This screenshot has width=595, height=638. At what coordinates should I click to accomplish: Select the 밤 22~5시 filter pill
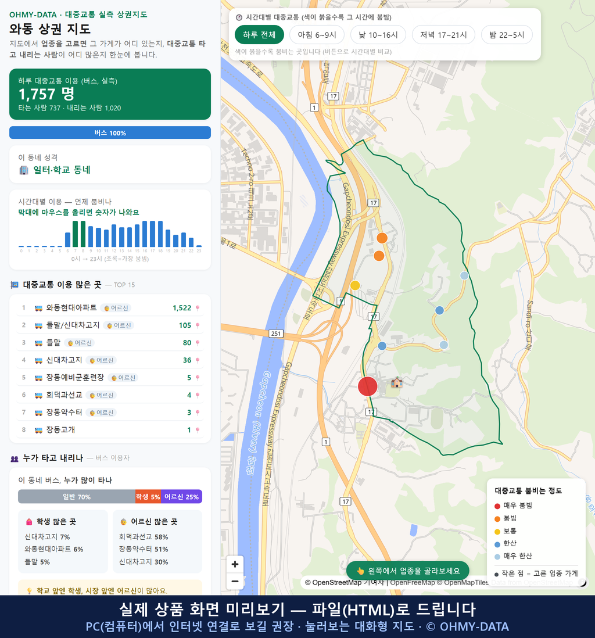tap(507, 35)
